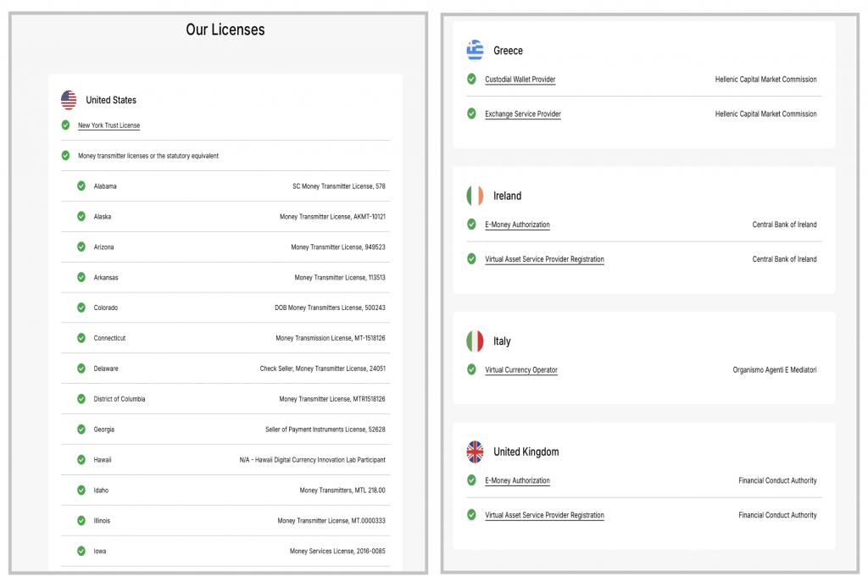This screenshot has height=582, width=868.
Task: Click the Italy flag icon
Action: click(x=475, y=341)
